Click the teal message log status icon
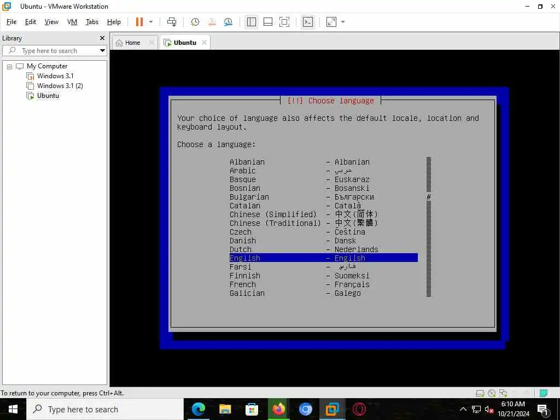 [544, 393]
